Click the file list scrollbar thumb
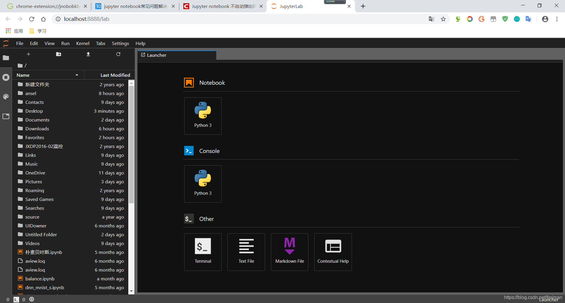The image size is (565, 303). 132,144
